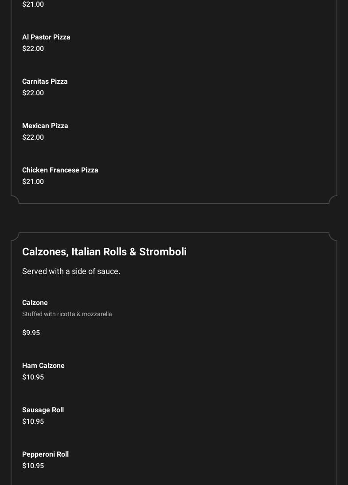This screenshot has height=485, width=348.
Task: Open the plain Calzone menu item
Action: click(x=35, y=303)
